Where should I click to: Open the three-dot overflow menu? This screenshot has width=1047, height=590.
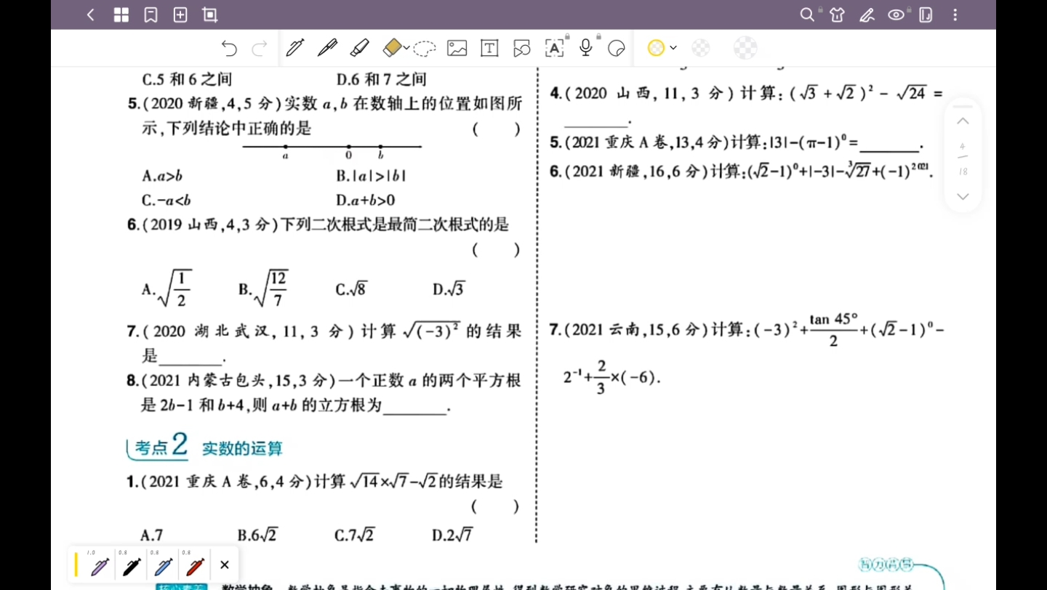(x=955, y=15)
